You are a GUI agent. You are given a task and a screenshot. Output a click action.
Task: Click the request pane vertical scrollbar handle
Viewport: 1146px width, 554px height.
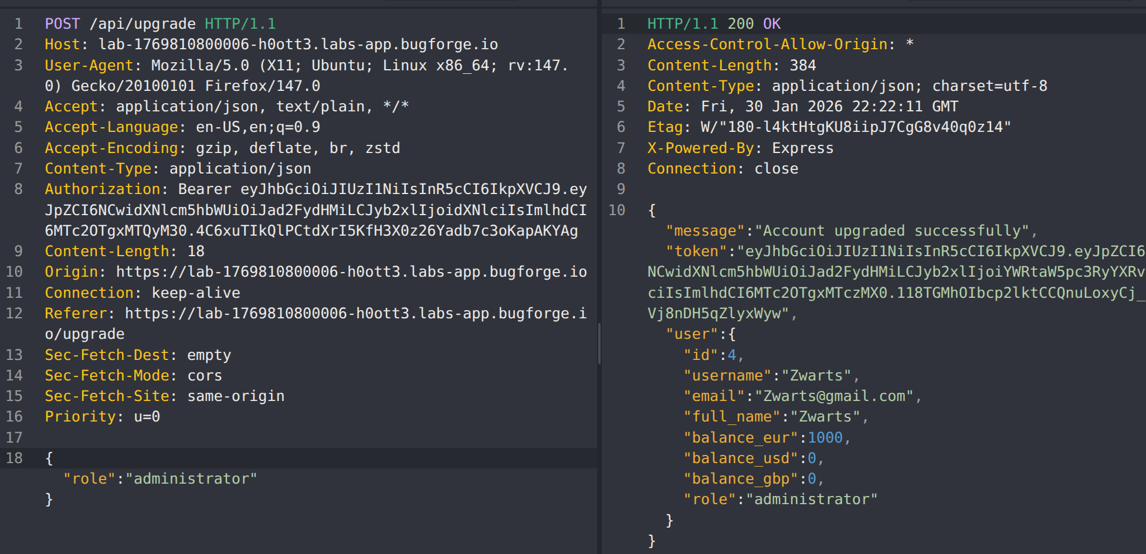tap(599, 343)
